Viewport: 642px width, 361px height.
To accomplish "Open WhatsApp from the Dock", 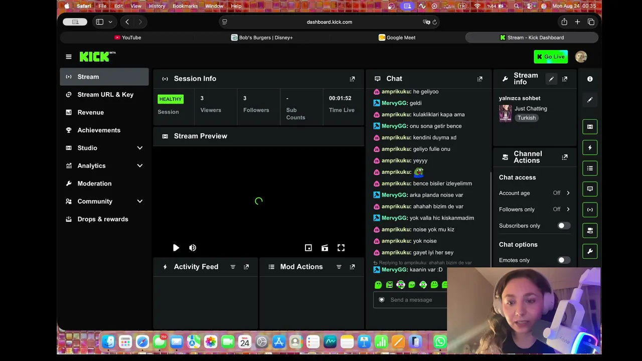I will [440, 342].
